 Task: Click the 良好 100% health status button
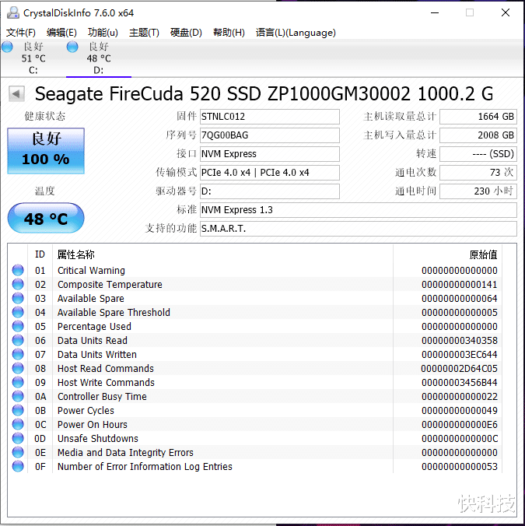click(x=46, y=151)
